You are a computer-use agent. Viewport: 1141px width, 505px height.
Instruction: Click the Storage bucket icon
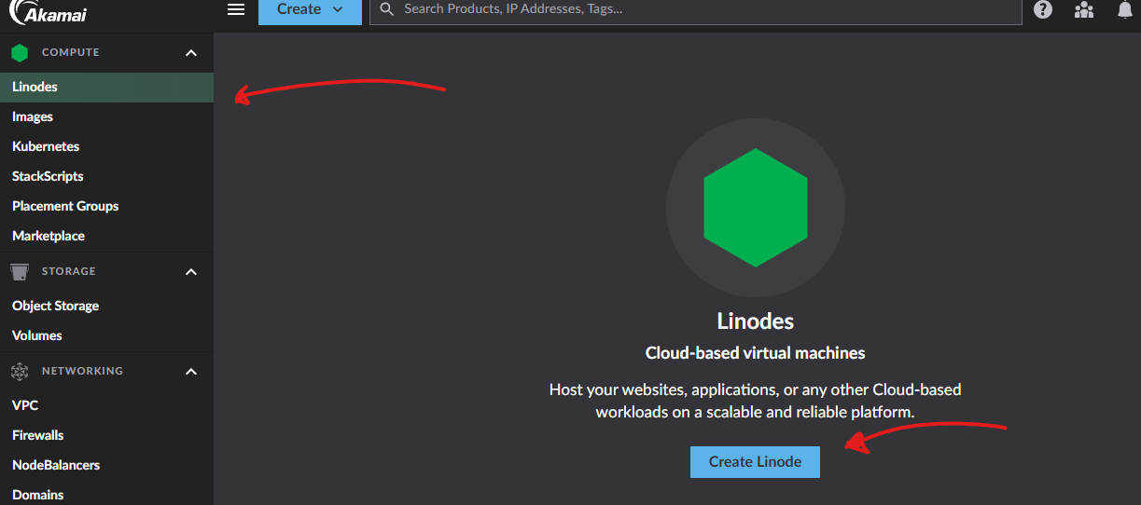[20, 271]
